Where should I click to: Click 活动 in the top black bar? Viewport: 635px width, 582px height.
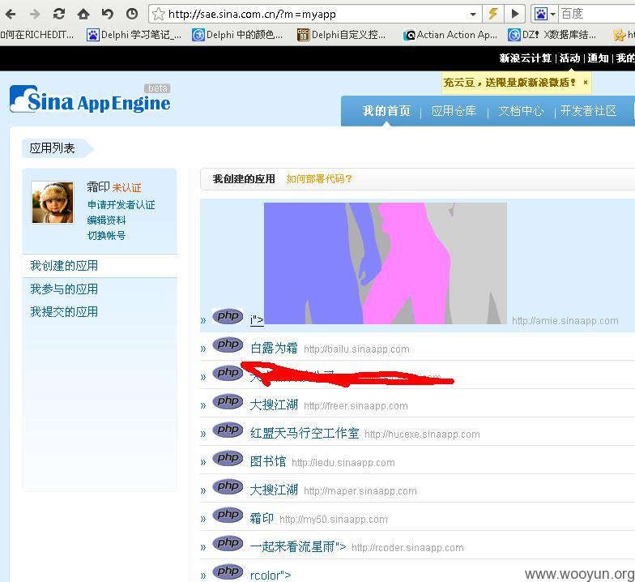click(x=570, y=58)
